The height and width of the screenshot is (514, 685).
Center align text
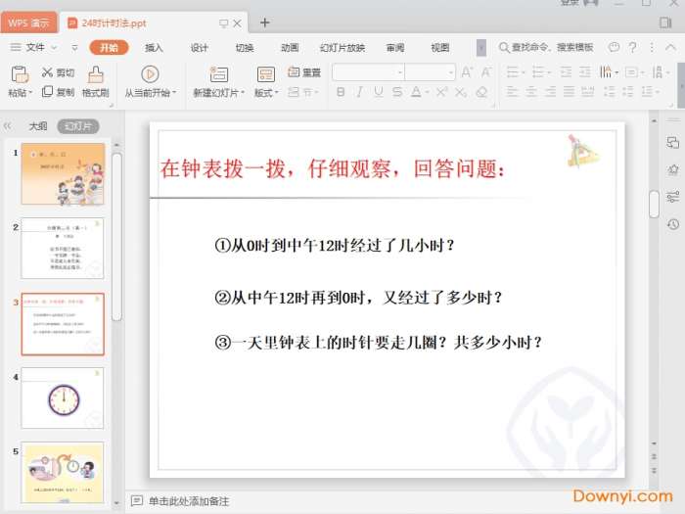tap(530, 92)
